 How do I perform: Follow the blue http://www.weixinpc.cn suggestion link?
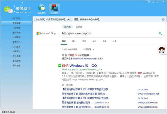coord(84,59)
